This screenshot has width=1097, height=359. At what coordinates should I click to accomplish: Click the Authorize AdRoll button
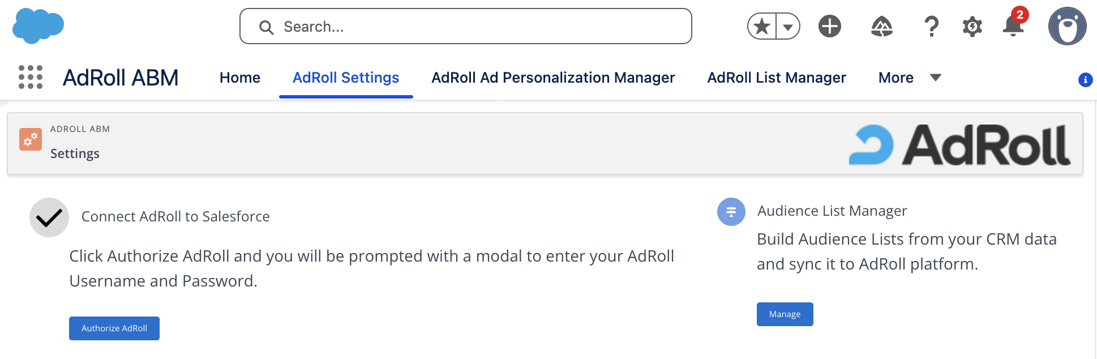tap(114, 328)
